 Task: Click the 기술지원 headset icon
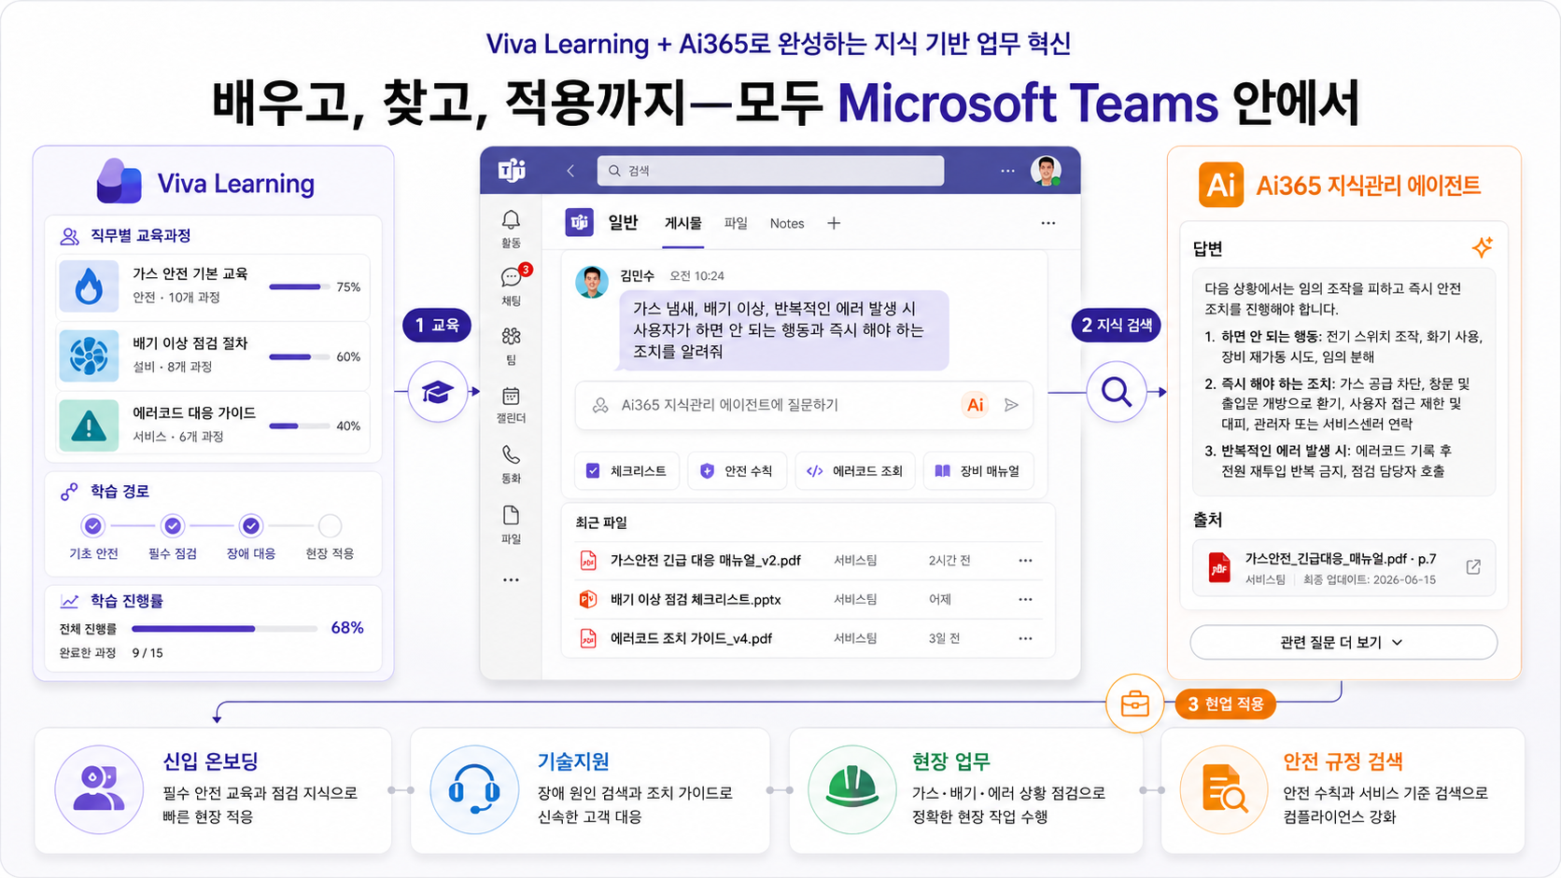pyautogui.click(x=474, y=789)
